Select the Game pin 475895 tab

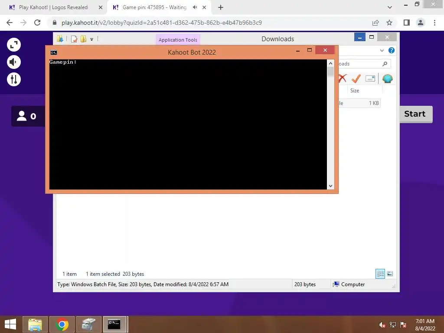point(154,7)
